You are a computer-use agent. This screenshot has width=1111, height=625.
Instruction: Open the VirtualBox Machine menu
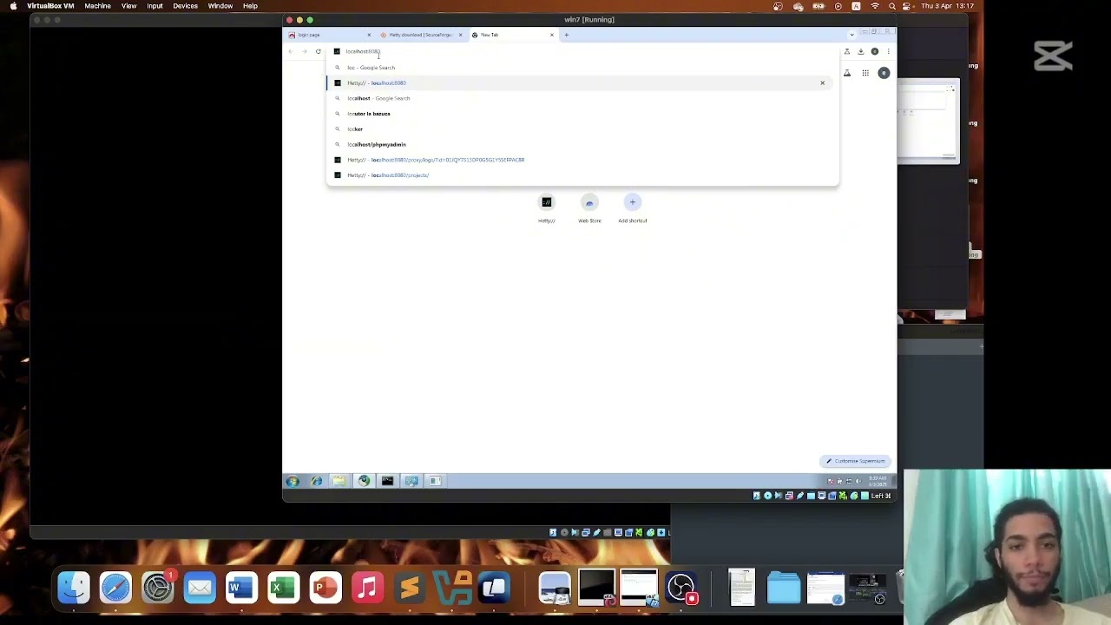97,6
